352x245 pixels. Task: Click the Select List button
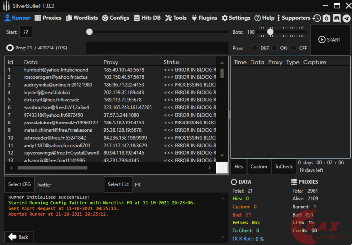click(118, 184)
